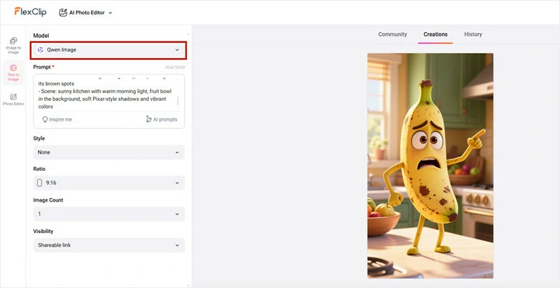Change Visibility from Shareable link

click(109, 245)
